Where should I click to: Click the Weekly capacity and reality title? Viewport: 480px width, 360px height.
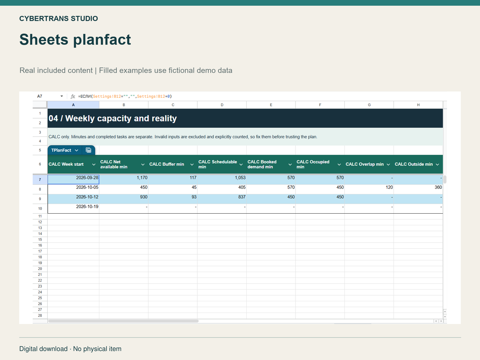(x=113, y=118)
